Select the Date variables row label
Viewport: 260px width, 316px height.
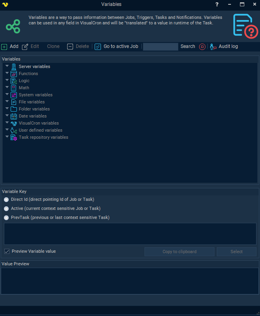[33, 116]
